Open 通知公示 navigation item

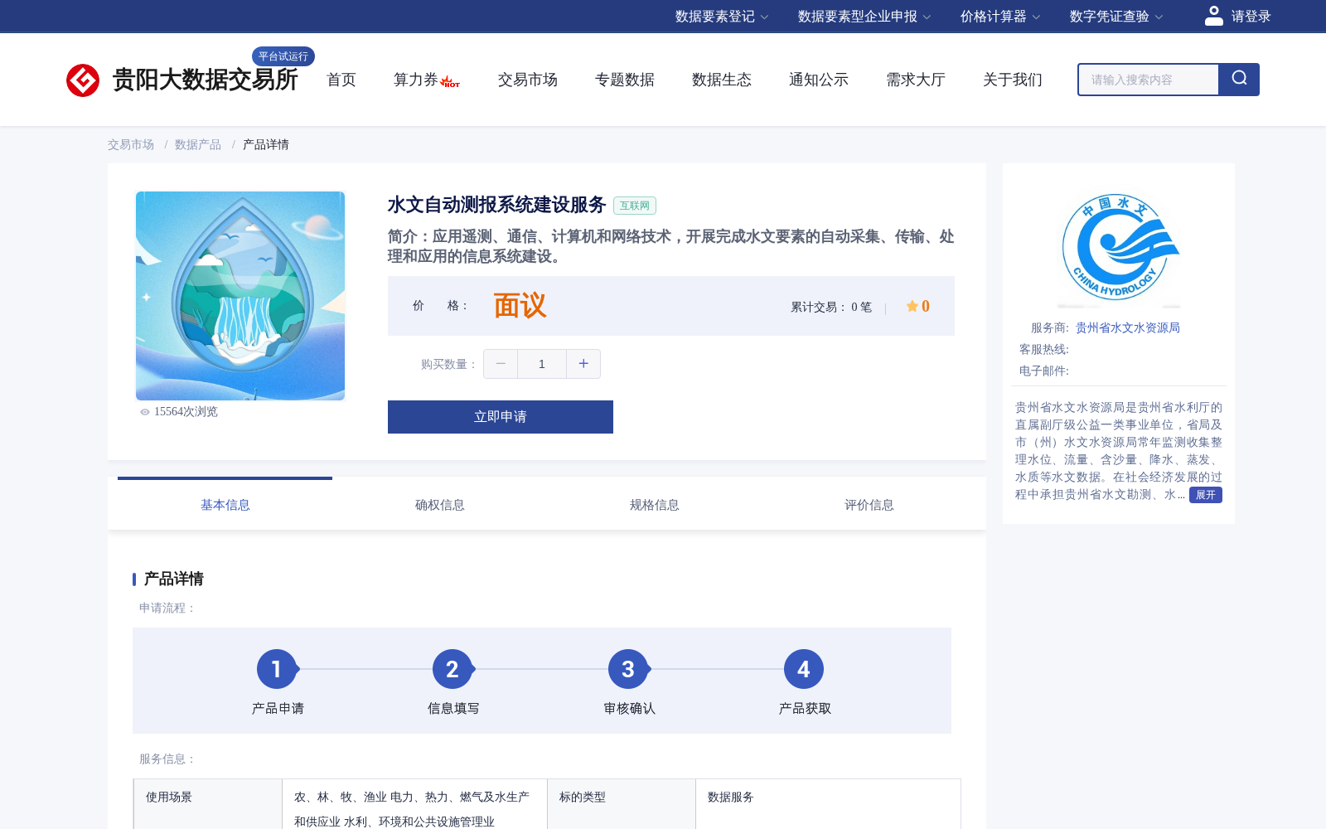[x=819, y=80]
